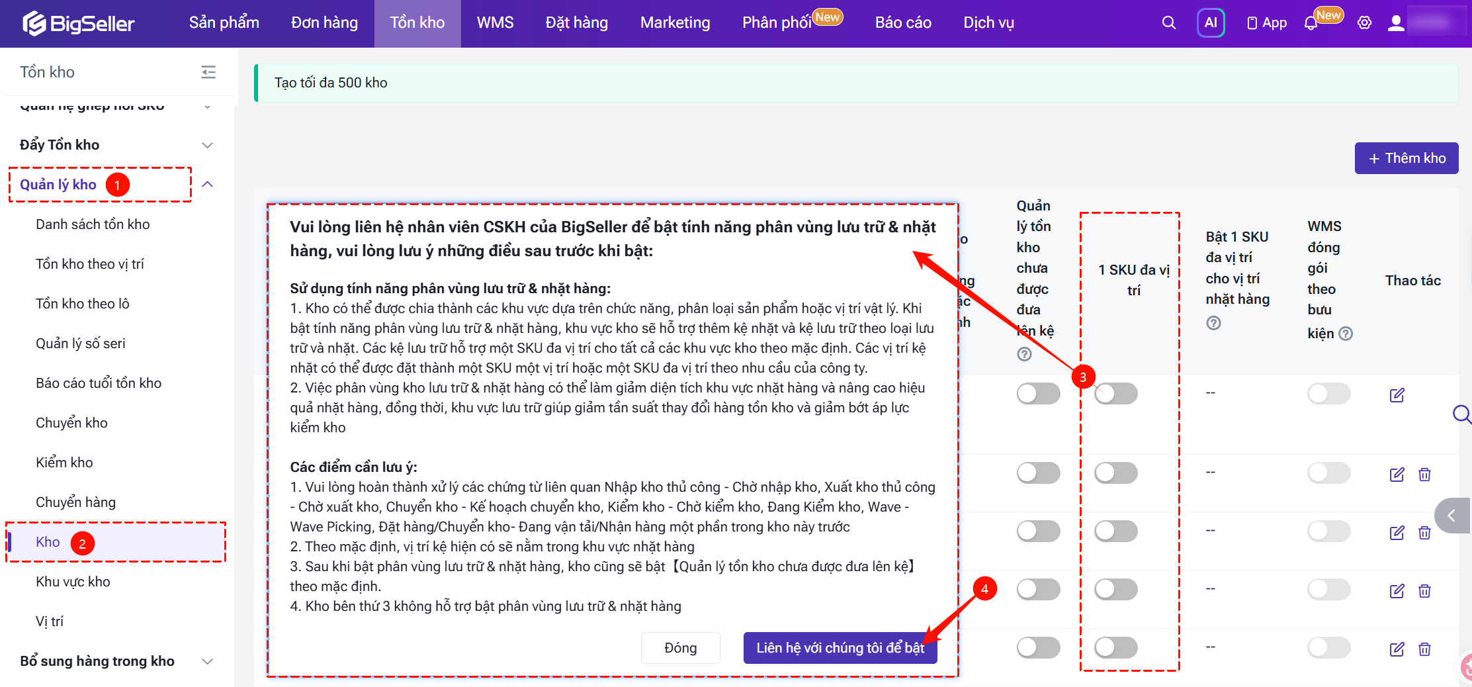Toggle 1 SKU đa vị trí in first row

[x=1115, y=394]
